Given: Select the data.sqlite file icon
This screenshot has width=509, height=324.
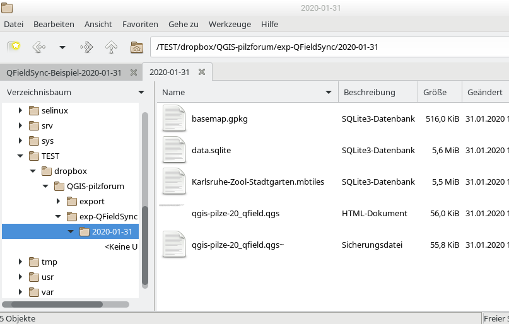Looking at the screenshot, I should tap(174, 150).
